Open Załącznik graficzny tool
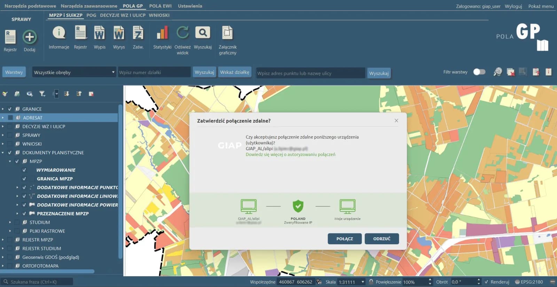The width and height of the screenshot is (557, 287). click(227, 33)
